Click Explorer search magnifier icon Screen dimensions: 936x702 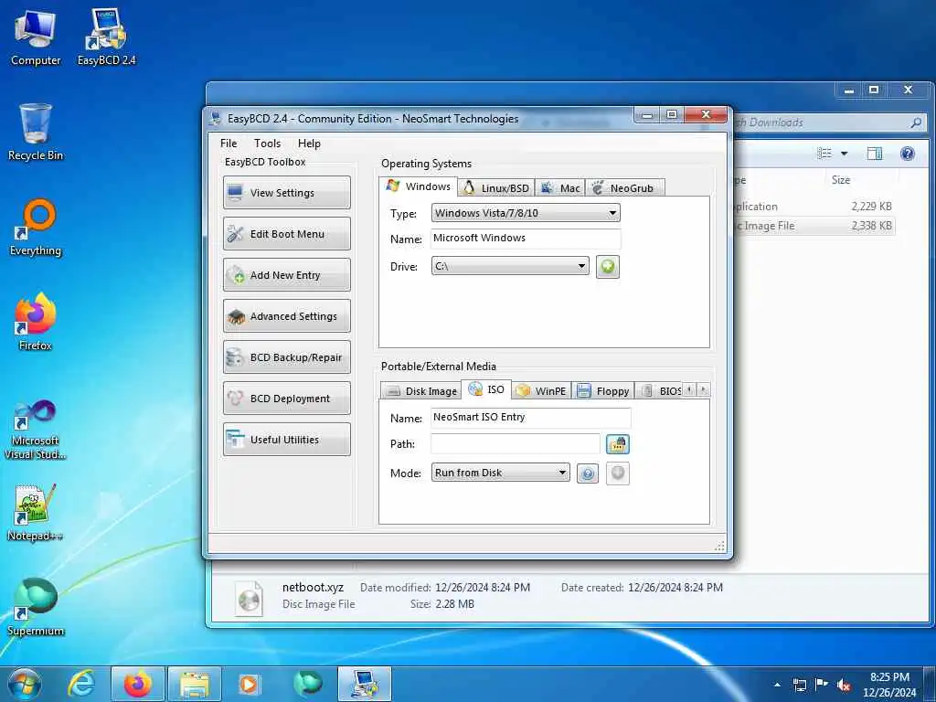[x=916, y=122]
